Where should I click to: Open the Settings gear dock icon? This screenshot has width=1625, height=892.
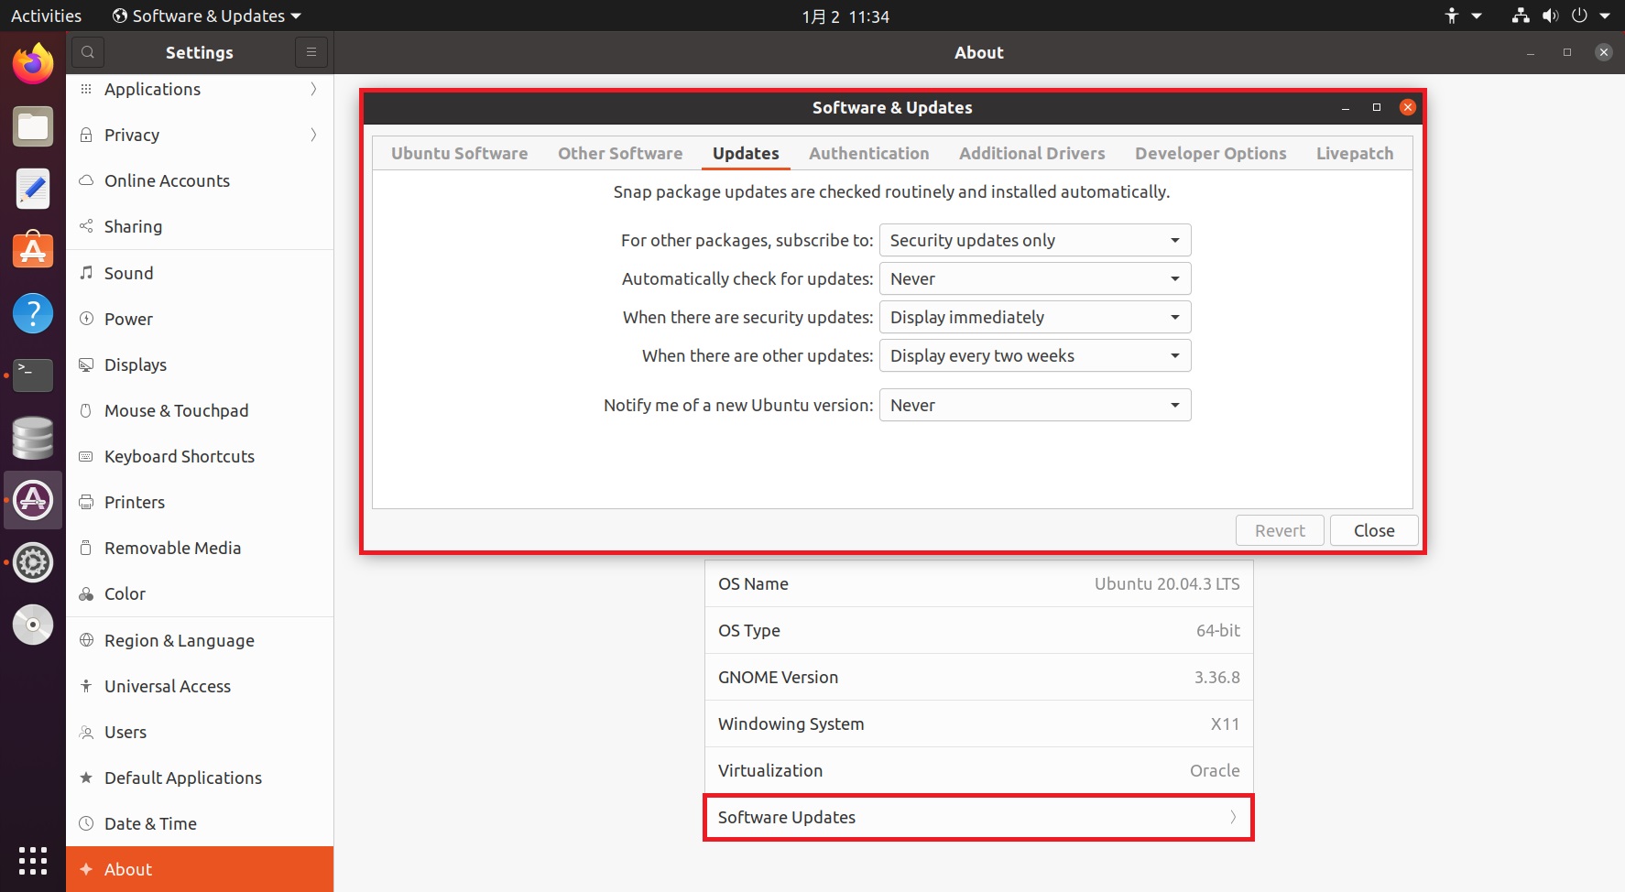tap(33, 562)
